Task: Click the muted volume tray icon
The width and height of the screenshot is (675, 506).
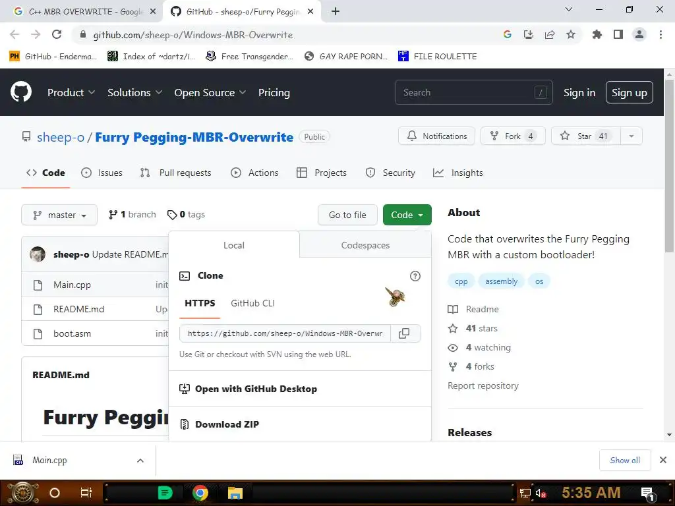Action: point(541,493)
